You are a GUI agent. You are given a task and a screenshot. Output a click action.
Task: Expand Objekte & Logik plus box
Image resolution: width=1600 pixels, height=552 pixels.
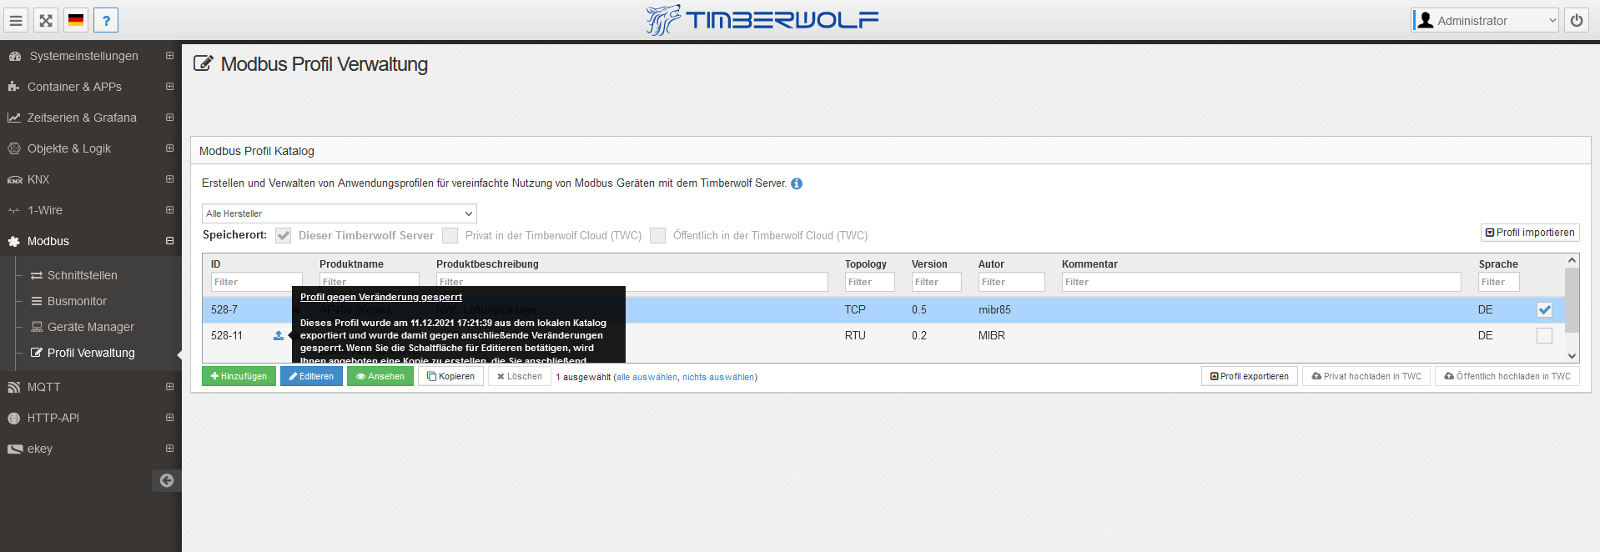click(x=169, y=148)
